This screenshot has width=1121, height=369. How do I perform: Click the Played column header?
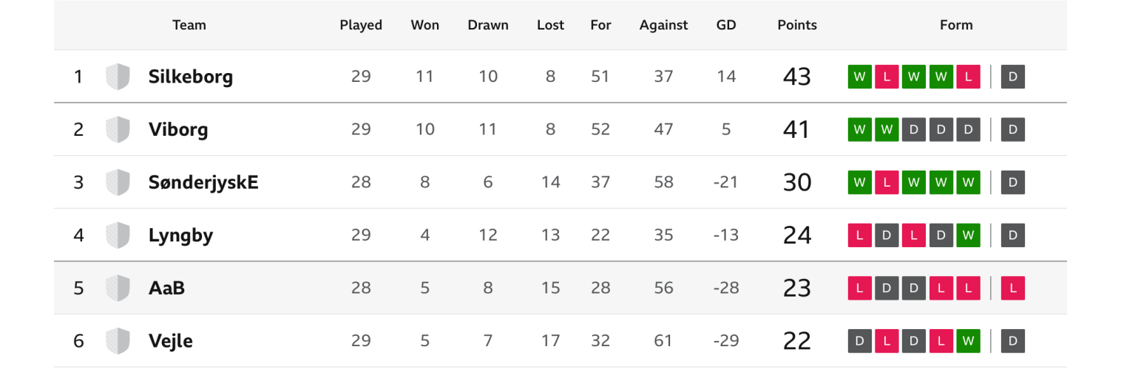point(361,25)
